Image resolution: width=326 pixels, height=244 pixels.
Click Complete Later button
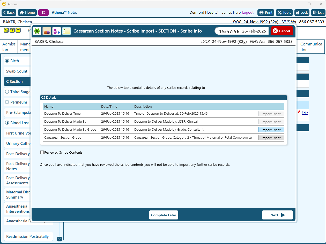164,215
